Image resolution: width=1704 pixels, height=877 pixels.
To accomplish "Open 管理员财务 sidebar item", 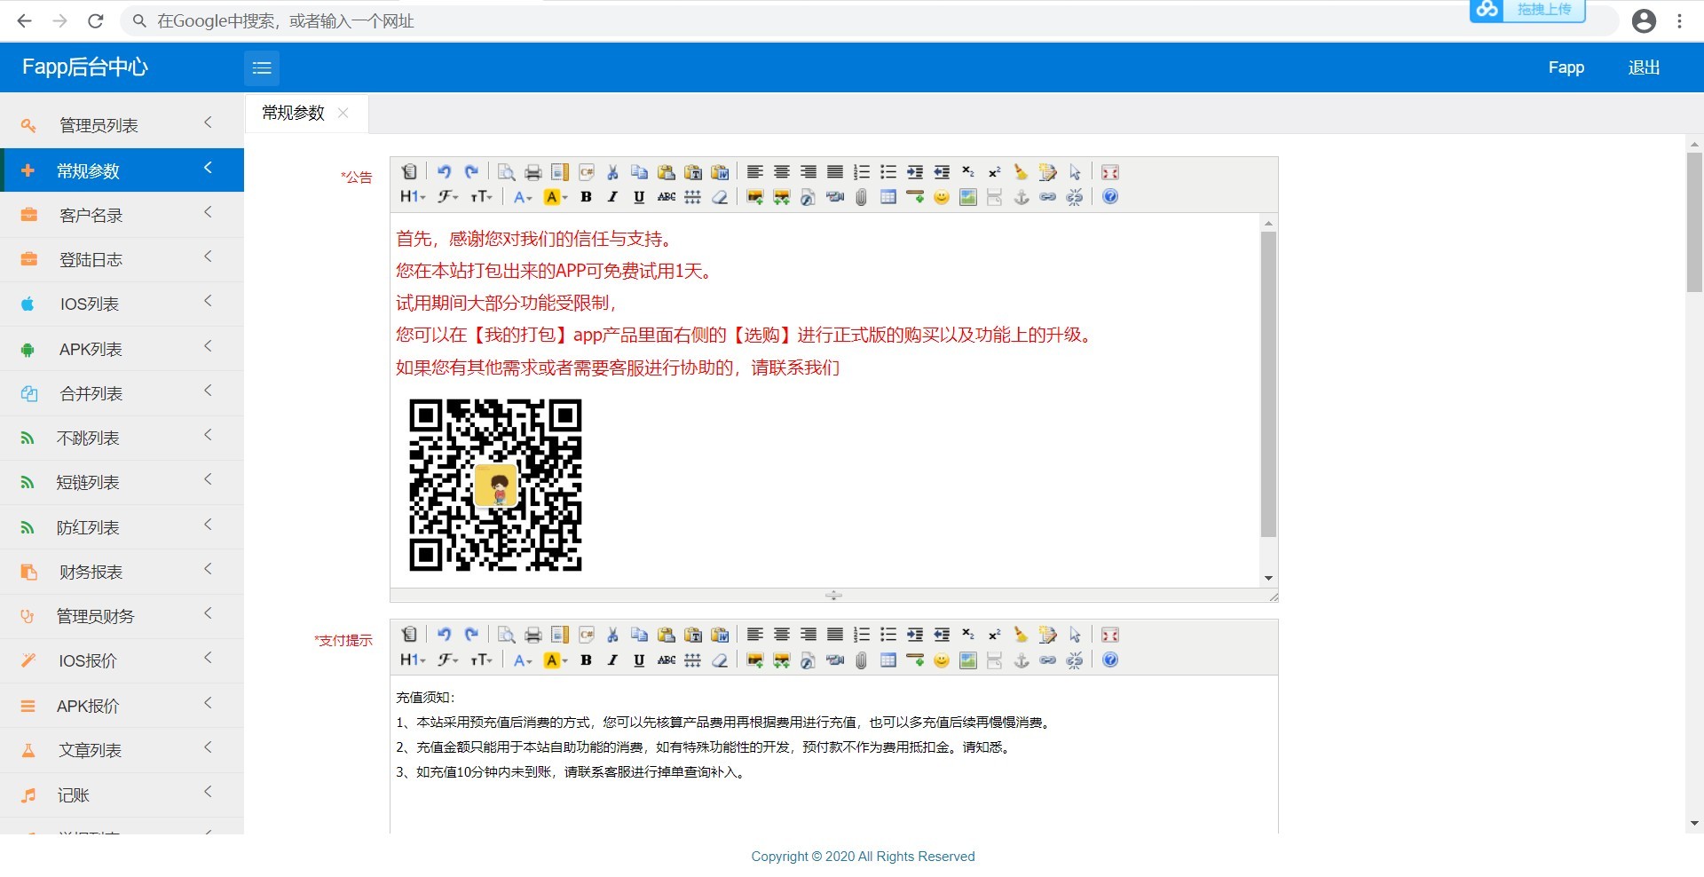I will (x=122, y=616).
